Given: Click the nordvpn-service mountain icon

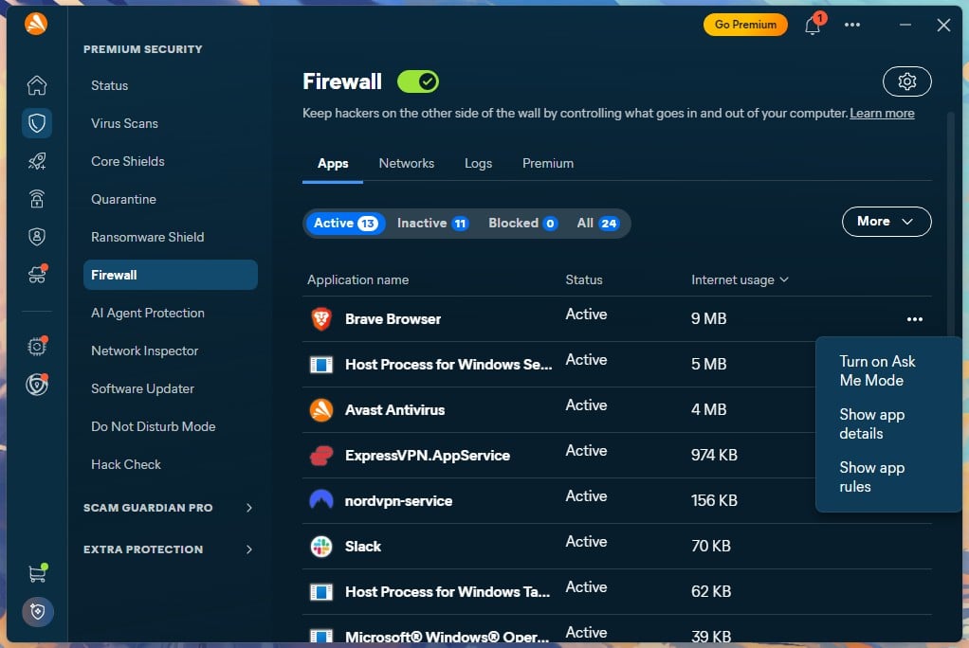Looking at the screenshot, I should click(321, 500).
